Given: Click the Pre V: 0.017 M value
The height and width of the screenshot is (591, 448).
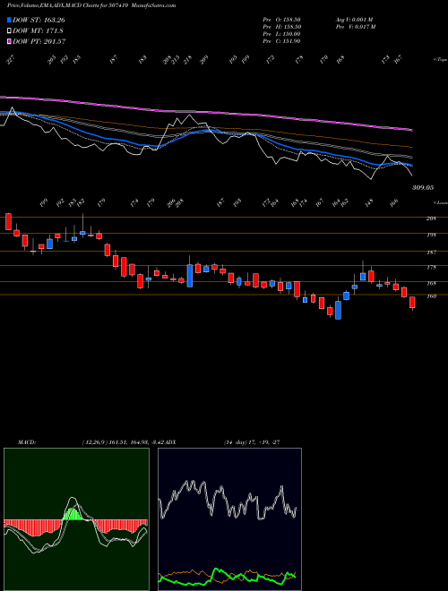Looking at the screenshot, I should pyautogui.click(x=357, y=27).
